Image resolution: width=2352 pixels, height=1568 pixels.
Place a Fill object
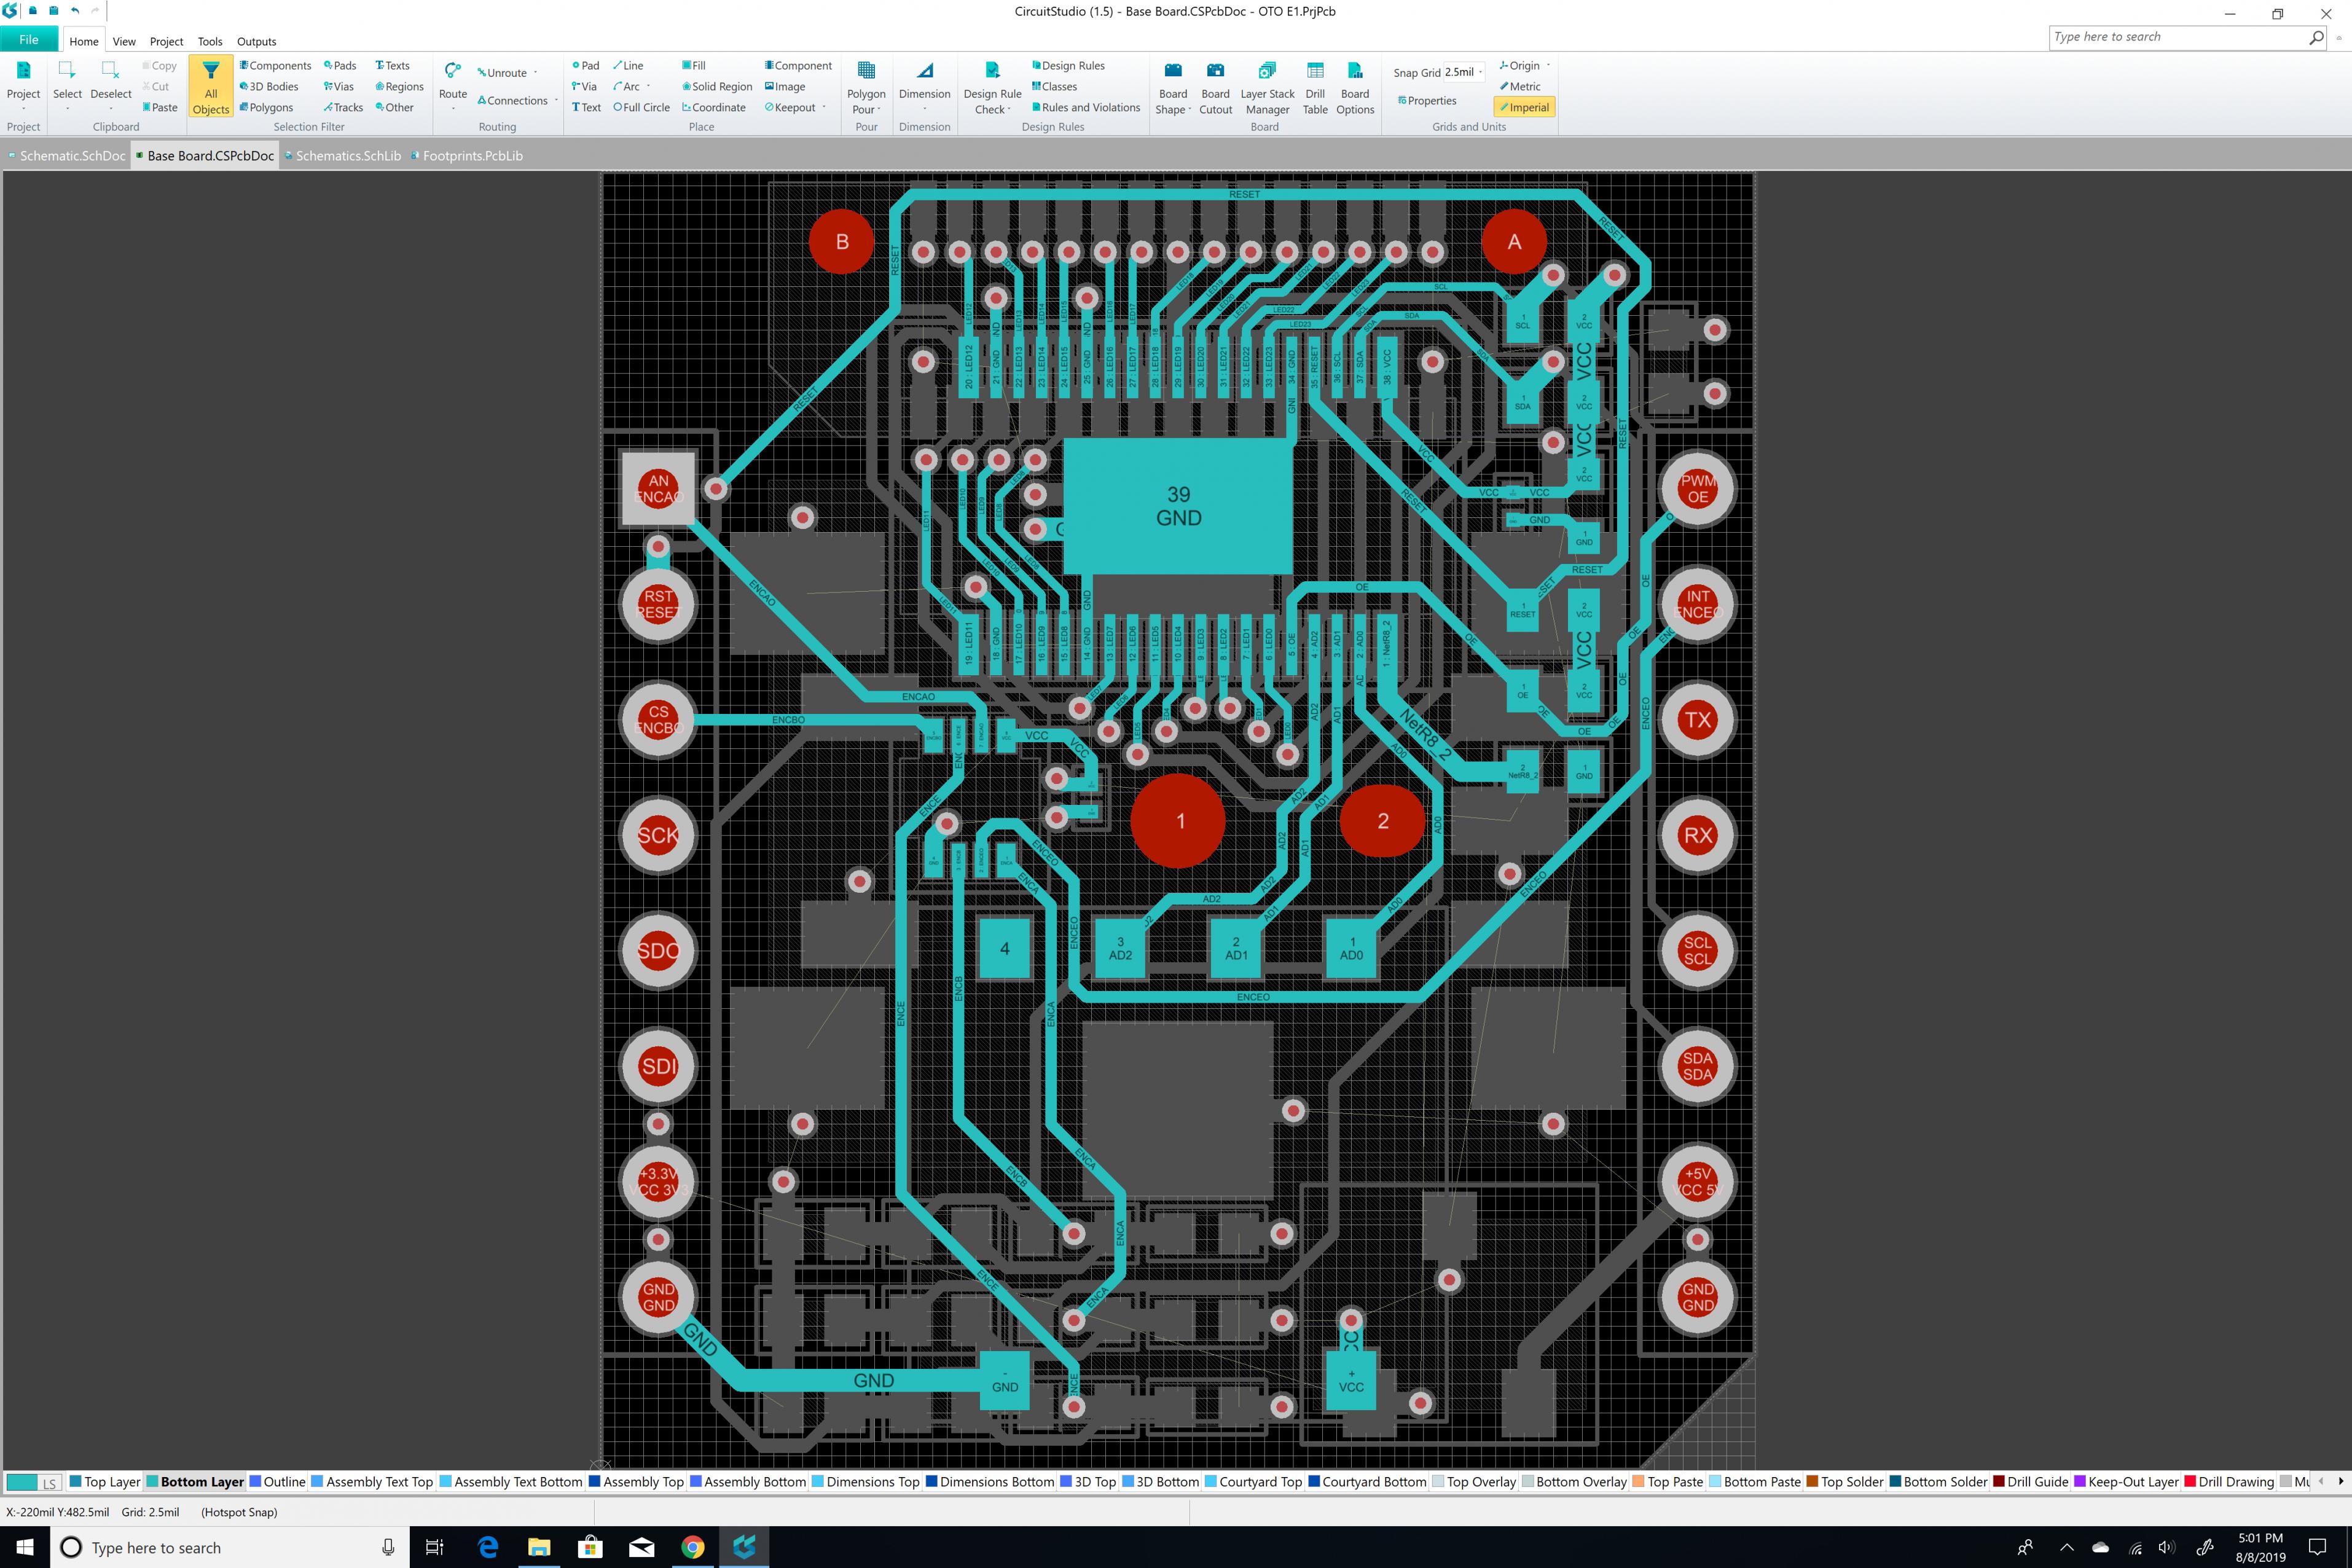coord(694,65)
